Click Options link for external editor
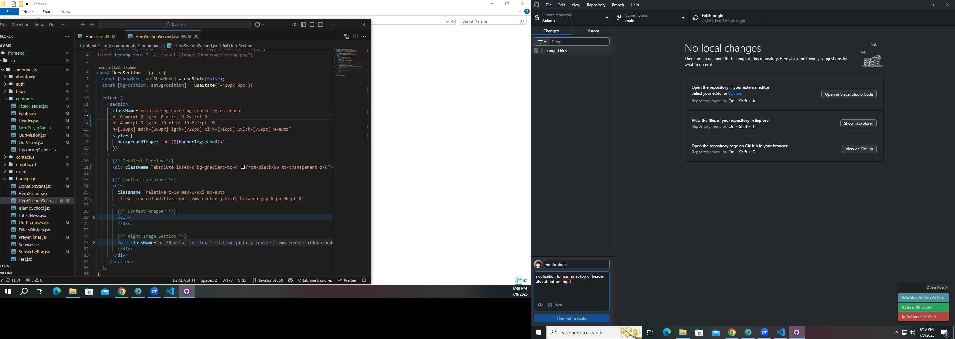Screen dimensions: 955x339 [735, 94]
